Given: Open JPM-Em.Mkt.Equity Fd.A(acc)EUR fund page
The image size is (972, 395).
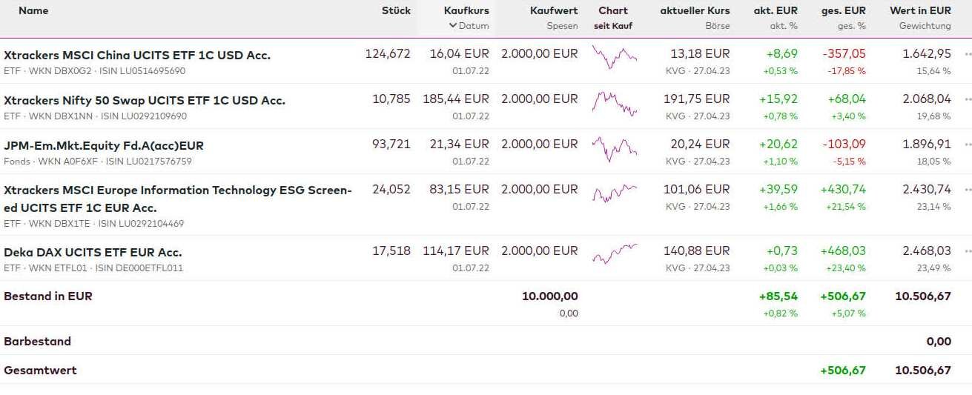Looking at the screenshot, I should click(104, 145).
